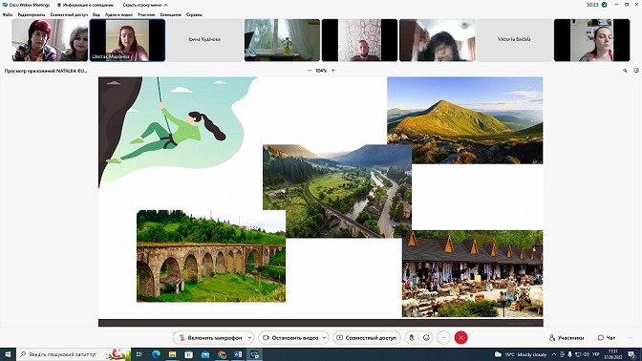The height and width of the screenshot is (361, 642).
Task: Switch keyboard language УКР indicator
Action: click(x=596, y=354)
